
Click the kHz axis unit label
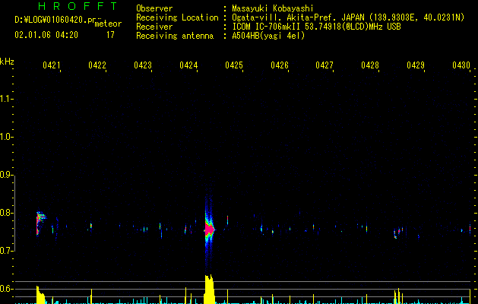[x=7, y=62]
